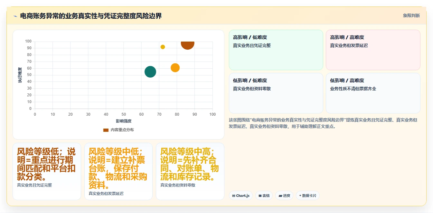Screen dimensions: 433x213
Task: Open the 风险等级中低 data card
Action: [x=118, y=171]
